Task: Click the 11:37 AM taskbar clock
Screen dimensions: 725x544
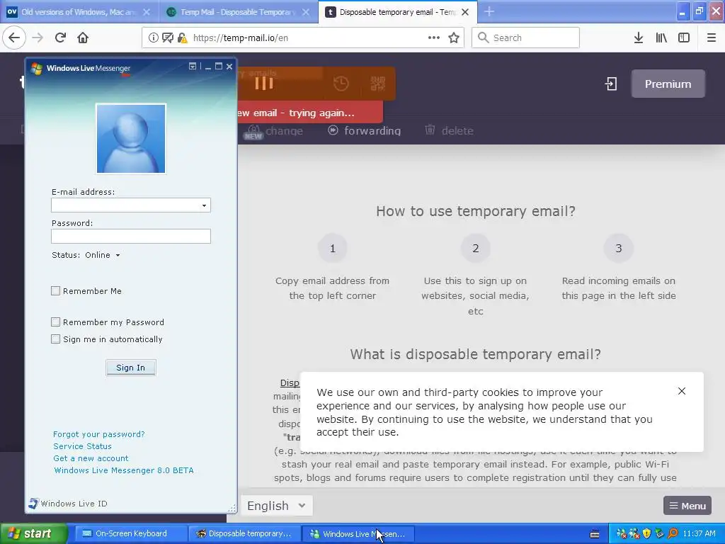Action: click(699, 534)
